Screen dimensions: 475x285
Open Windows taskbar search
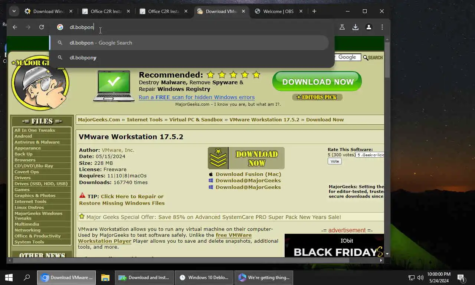tap(27, 277)
